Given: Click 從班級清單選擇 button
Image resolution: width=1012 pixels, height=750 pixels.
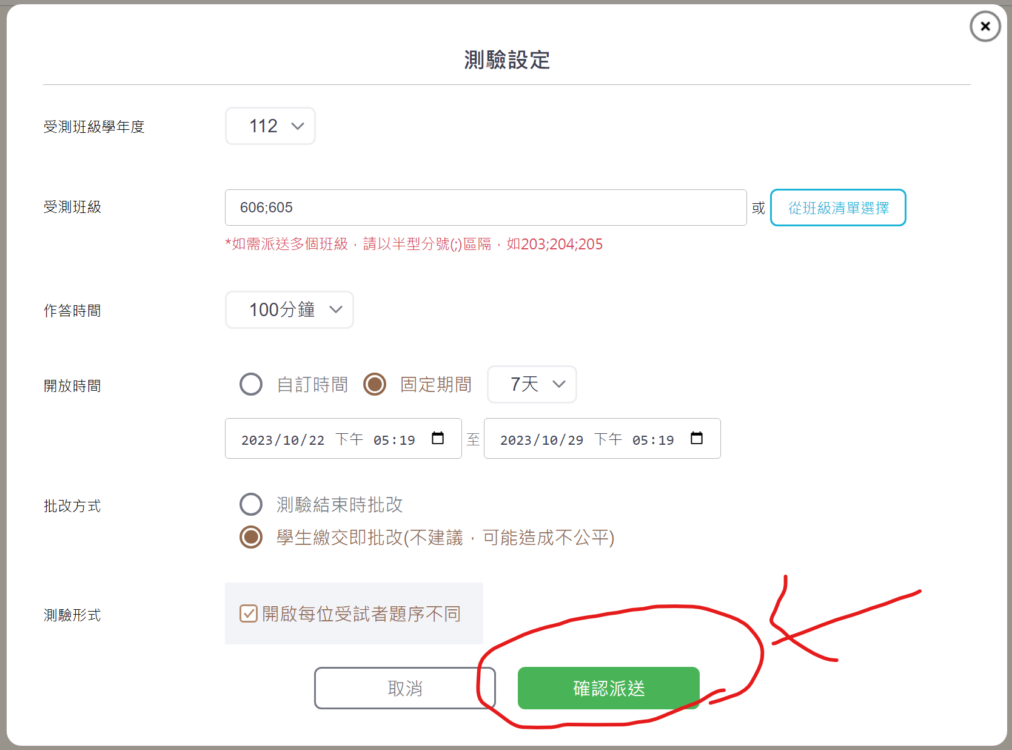Looking at the screenshot, I should pos(838,208).
